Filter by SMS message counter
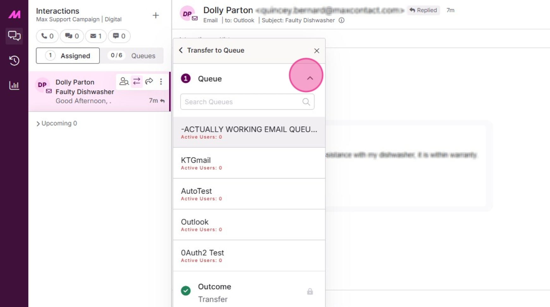This screenshot has width=550, height=307. click(x=119, y=36)
